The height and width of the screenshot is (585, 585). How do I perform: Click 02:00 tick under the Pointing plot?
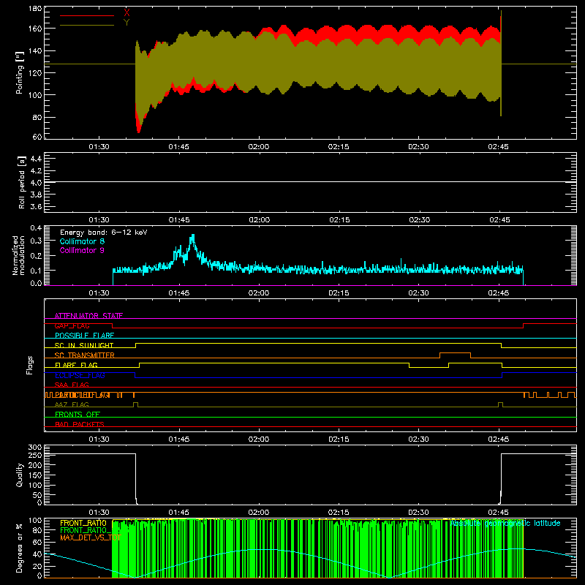tap(259, 147)
